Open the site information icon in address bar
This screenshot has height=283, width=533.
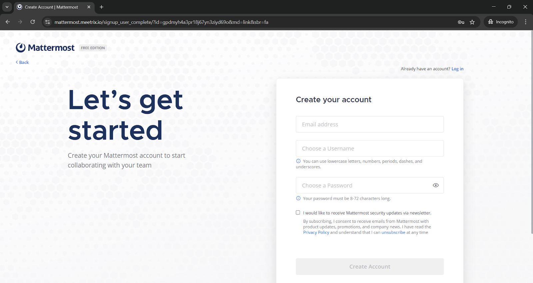tap(47, 22)
